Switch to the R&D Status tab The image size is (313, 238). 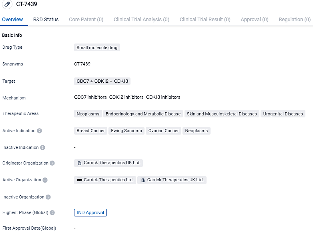(x=46, y=19)
